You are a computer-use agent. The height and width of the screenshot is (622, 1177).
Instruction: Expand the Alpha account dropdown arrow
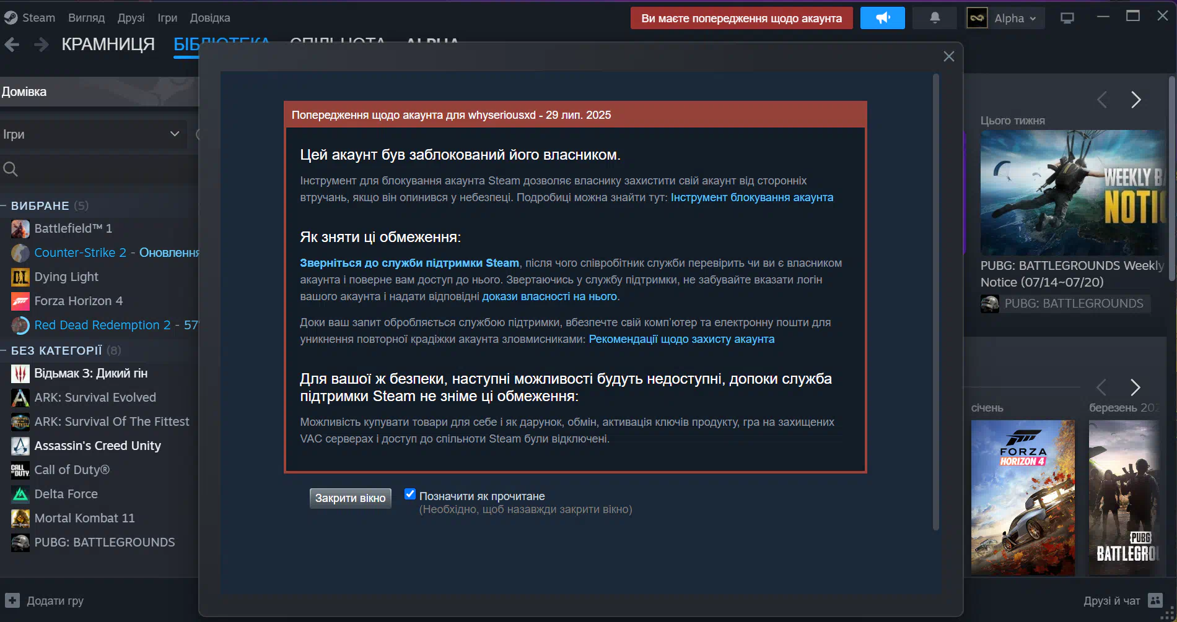pyautogui.click(x=1033, y=19)
